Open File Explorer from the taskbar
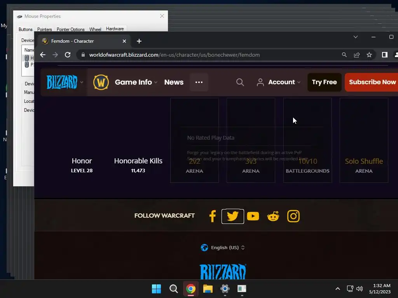398x298 pixels. [208, 289]
